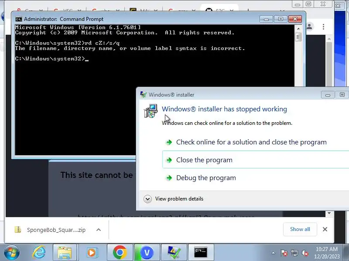Open the taskbar clock and date
349x261 pixels.
point(327,253)
